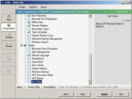Uncheck the Remote Registry checkbox

(29, 26)
